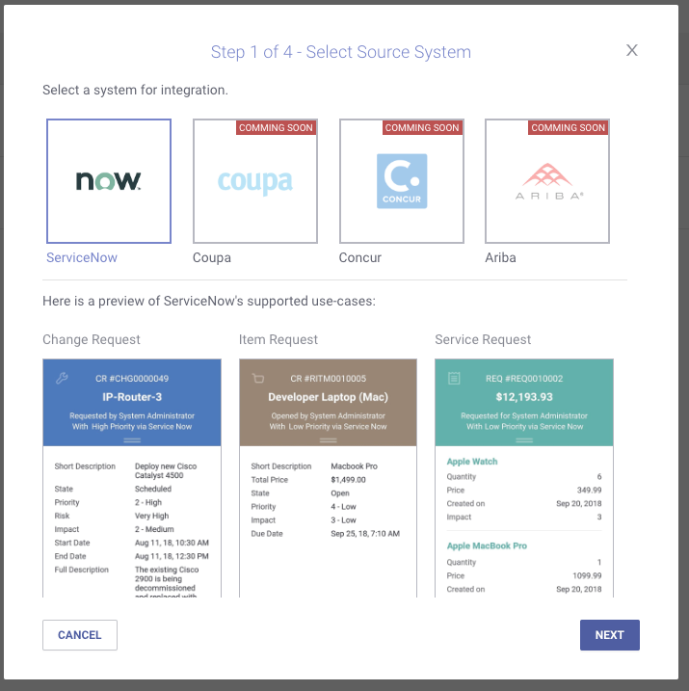Click the CR #CHG0000049 identifier

click(132, 379)
